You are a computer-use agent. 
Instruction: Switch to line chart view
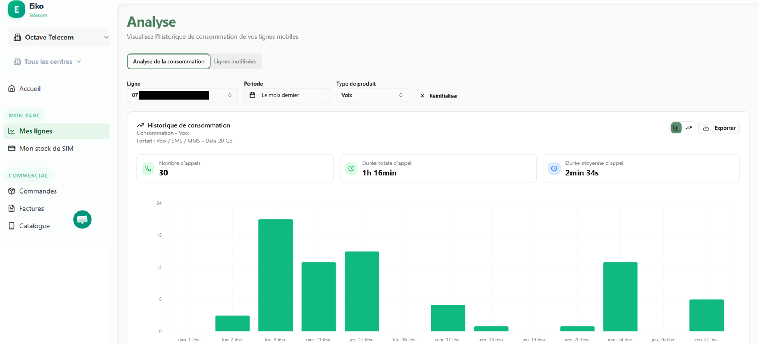pyautogui.click(x=689, y=128)
